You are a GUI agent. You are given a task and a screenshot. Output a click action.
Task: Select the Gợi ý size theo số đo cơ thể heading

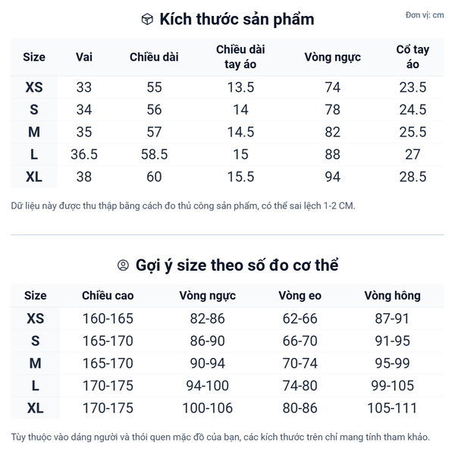(237, 265)
